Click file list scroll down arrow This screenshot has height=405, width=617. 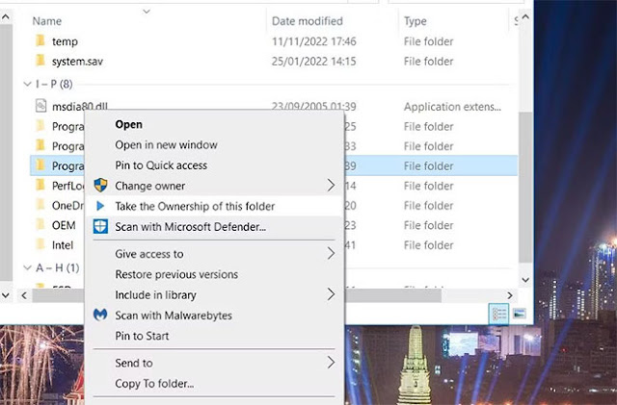tap(525, 280)
